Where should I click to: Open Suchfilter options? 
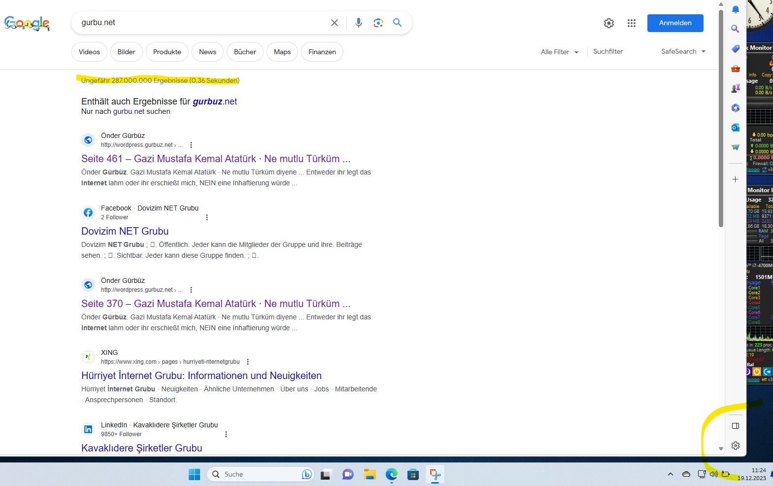pos(608,51)
